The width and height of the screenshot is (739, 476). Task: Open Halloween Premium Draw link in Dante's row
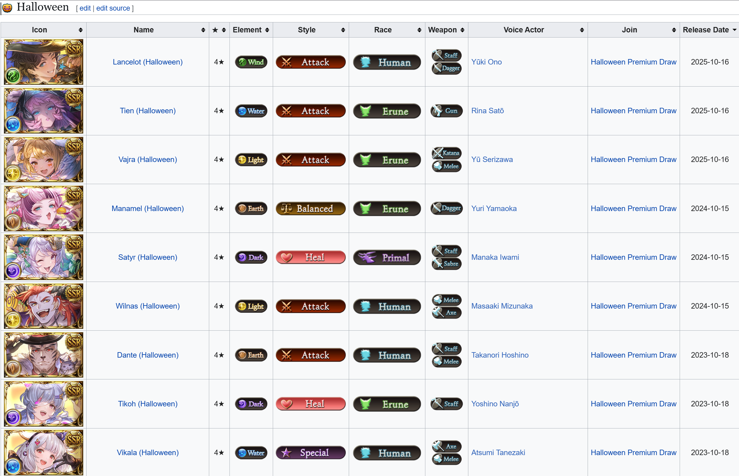634,355
